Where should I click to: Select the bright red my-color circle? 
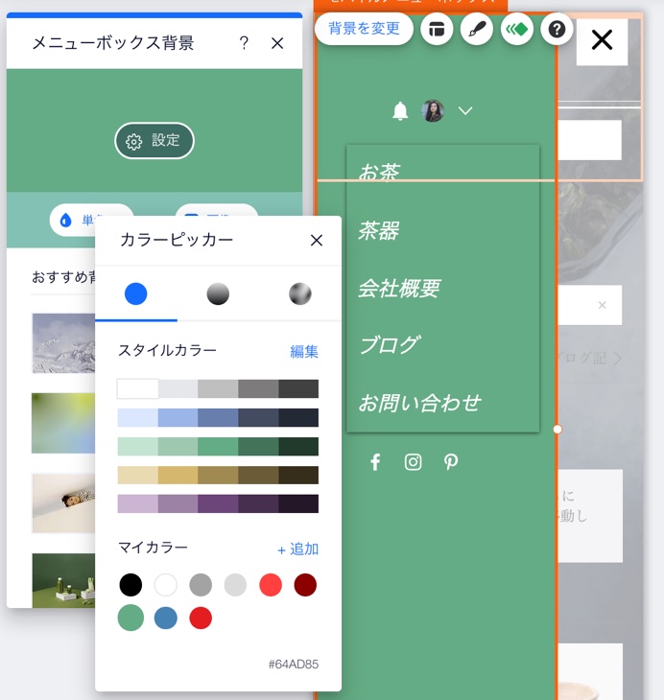click(x=201, y=618)
